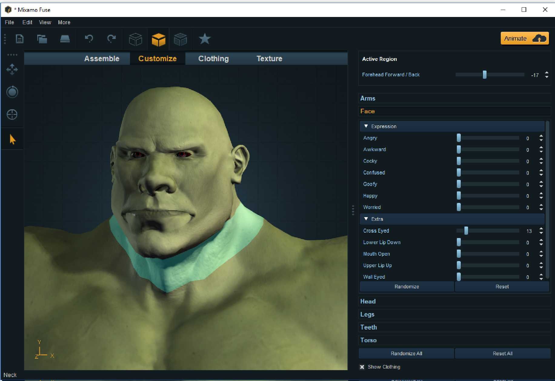Click the Reset All button
This screenshot has width=555, height=381.
(x=503, y=353)
